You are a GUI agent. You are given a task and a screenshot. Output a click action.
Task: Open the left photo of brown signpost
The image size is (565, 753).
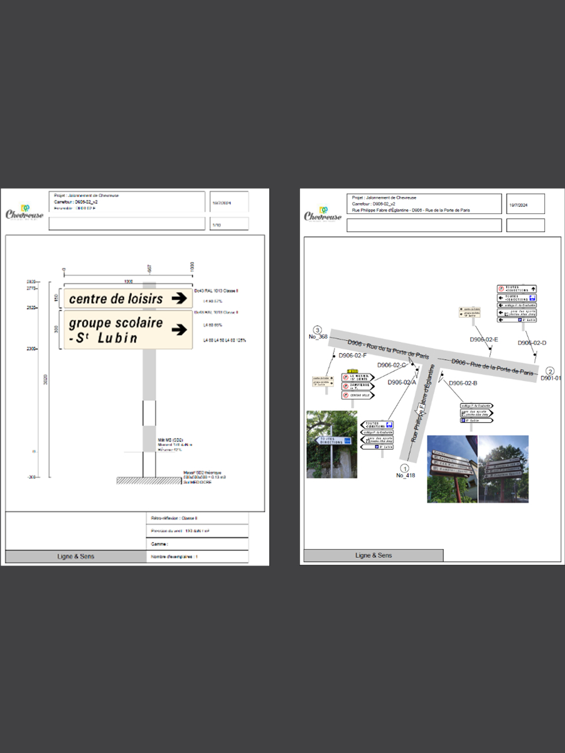pyautogui.click(x=451, y=469)
